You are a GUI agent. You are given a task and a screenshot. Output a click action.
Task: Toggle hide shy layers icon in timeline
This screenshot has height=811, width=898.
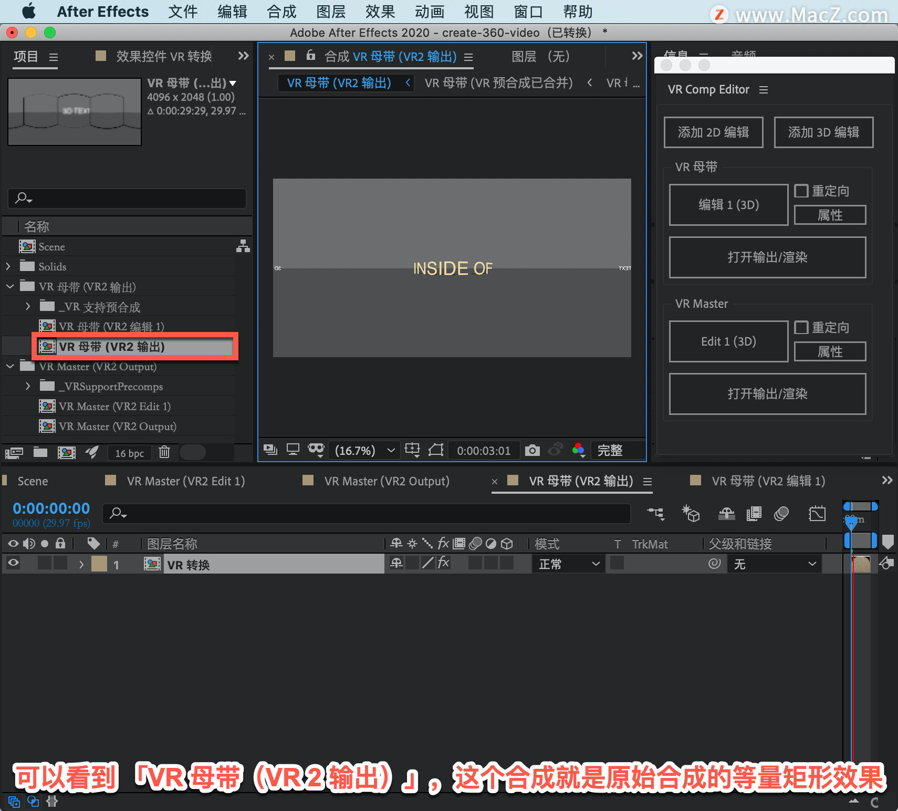click(727, 513)
